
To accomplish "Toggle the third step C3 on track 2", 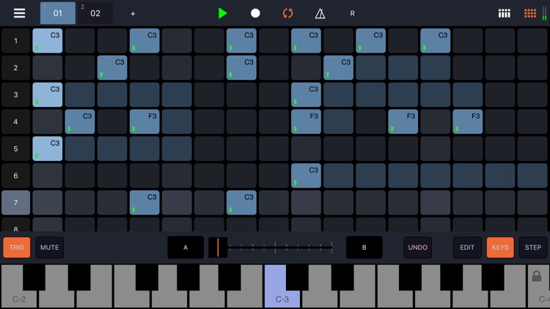I will tap(112, 68).
